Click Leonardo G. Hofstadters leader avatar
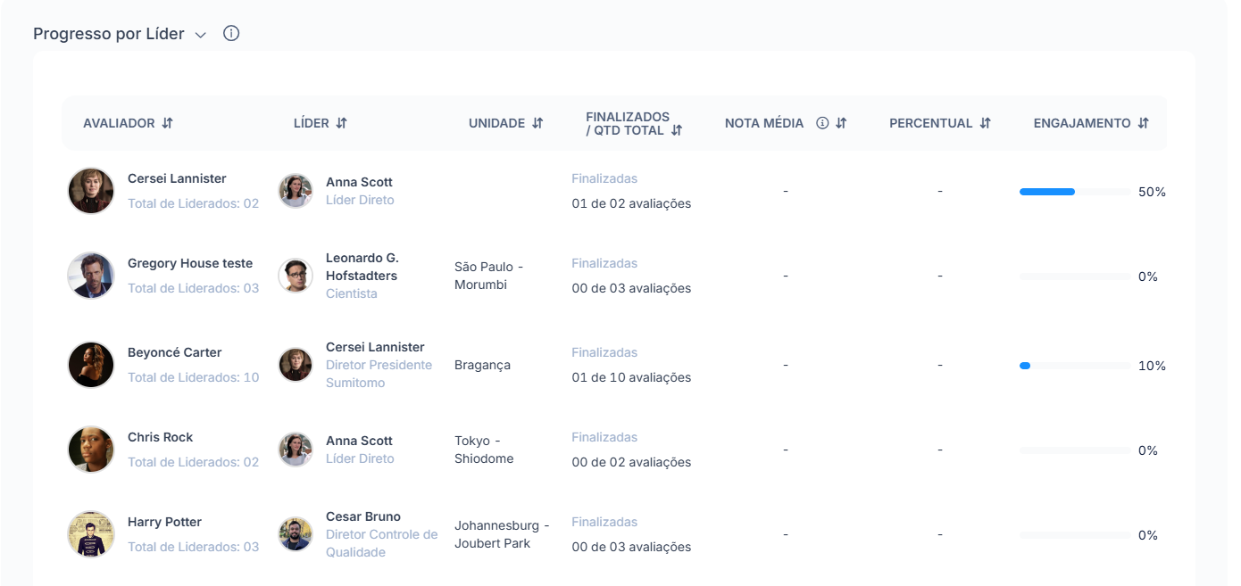 click(x=296, y=276)
